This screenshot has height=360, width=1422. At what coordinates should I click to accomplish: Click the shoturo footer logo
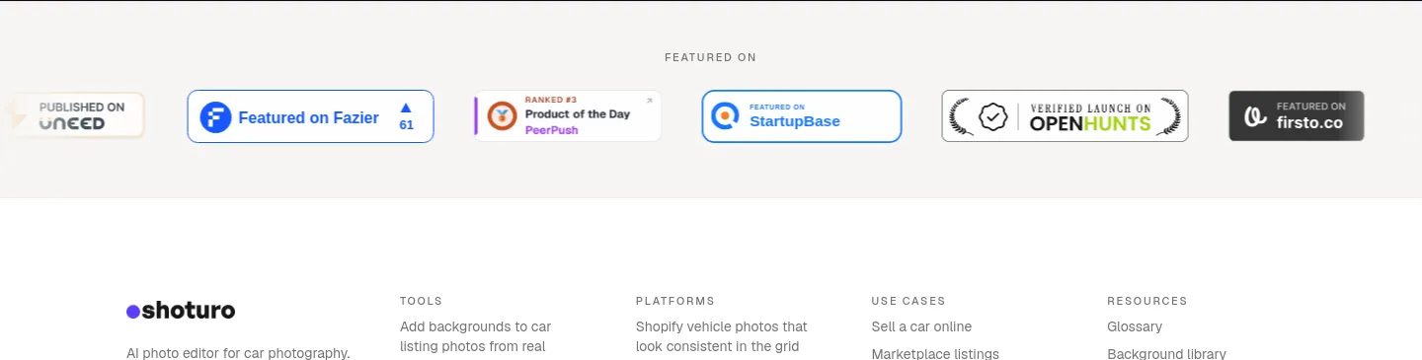pos(181,311)
